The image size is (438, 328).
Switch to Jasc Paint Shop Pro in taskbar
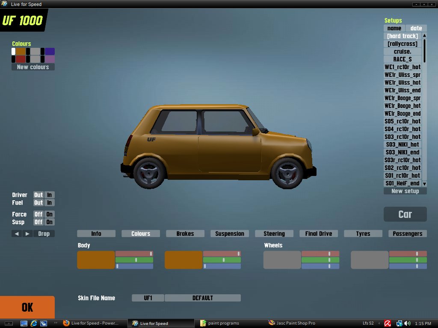[292, 323]
